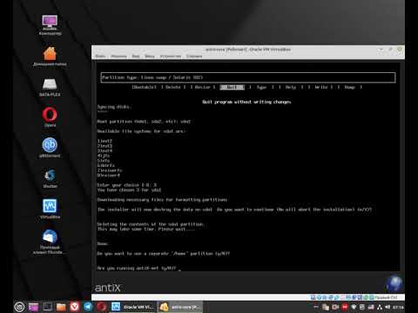Open the Справка menu in the VirtualBox window
Viewport: 418px width, 313px height.
194,56
